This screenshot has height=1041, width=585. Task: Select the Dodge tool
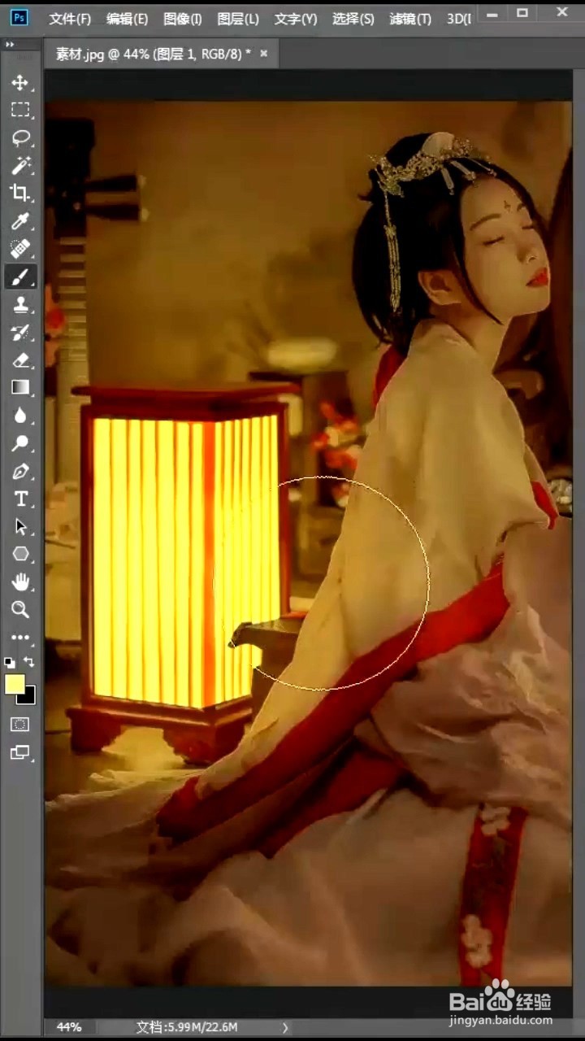click(20, 442)
